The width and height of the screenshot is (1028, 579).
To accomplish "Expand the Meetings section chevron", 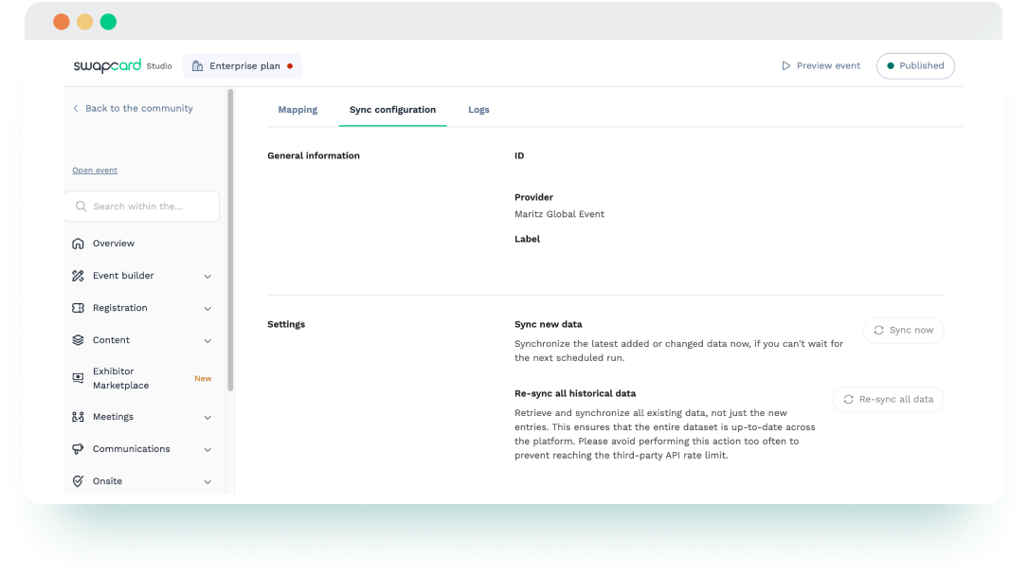I will point(207,417).
